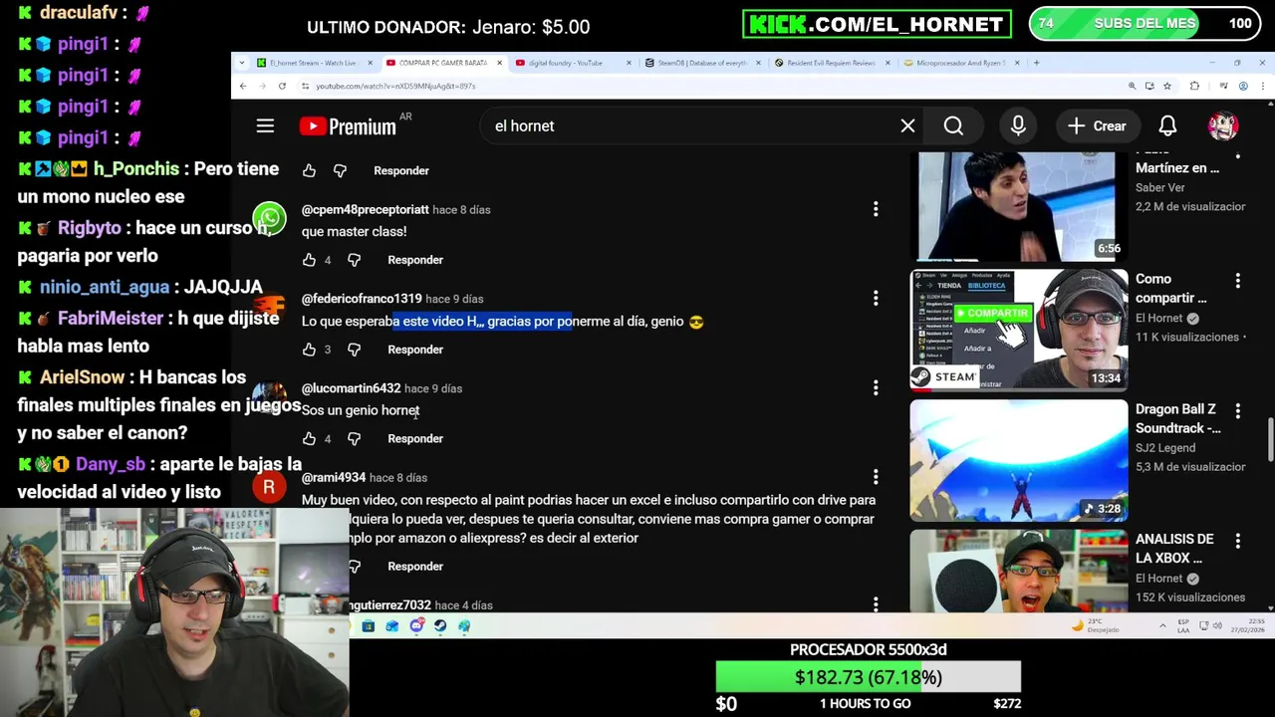This screenshot has width=1275, height=717.
Task: Open options for cpem48preceptoriatt's comment
Action: point(876,209)
